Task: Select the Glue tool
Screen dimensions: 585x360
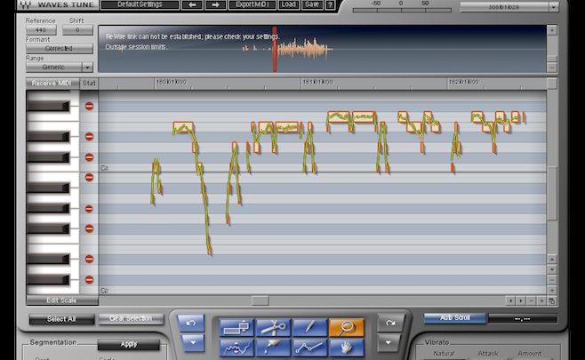Action: (271, 347)
